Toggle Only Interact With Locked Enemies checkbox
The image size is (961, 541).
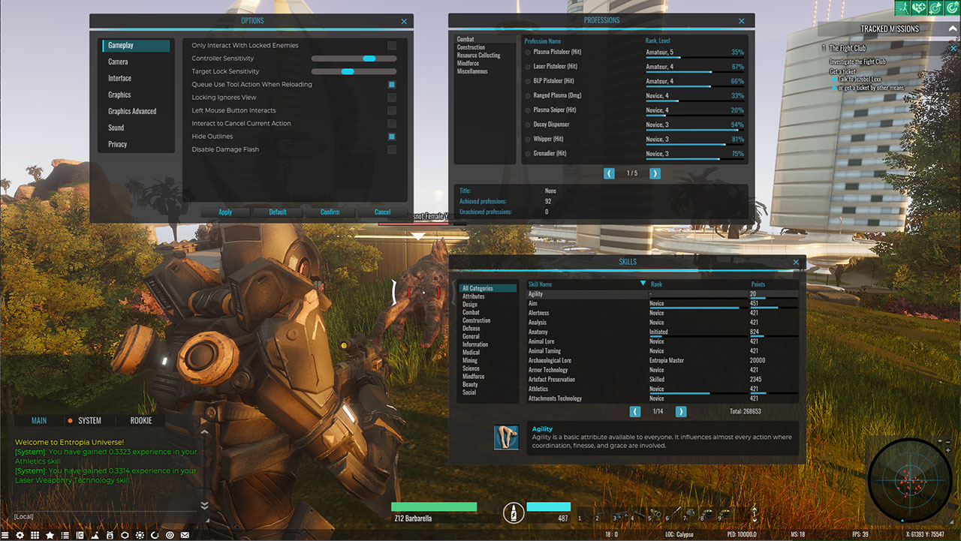[392, 46]
